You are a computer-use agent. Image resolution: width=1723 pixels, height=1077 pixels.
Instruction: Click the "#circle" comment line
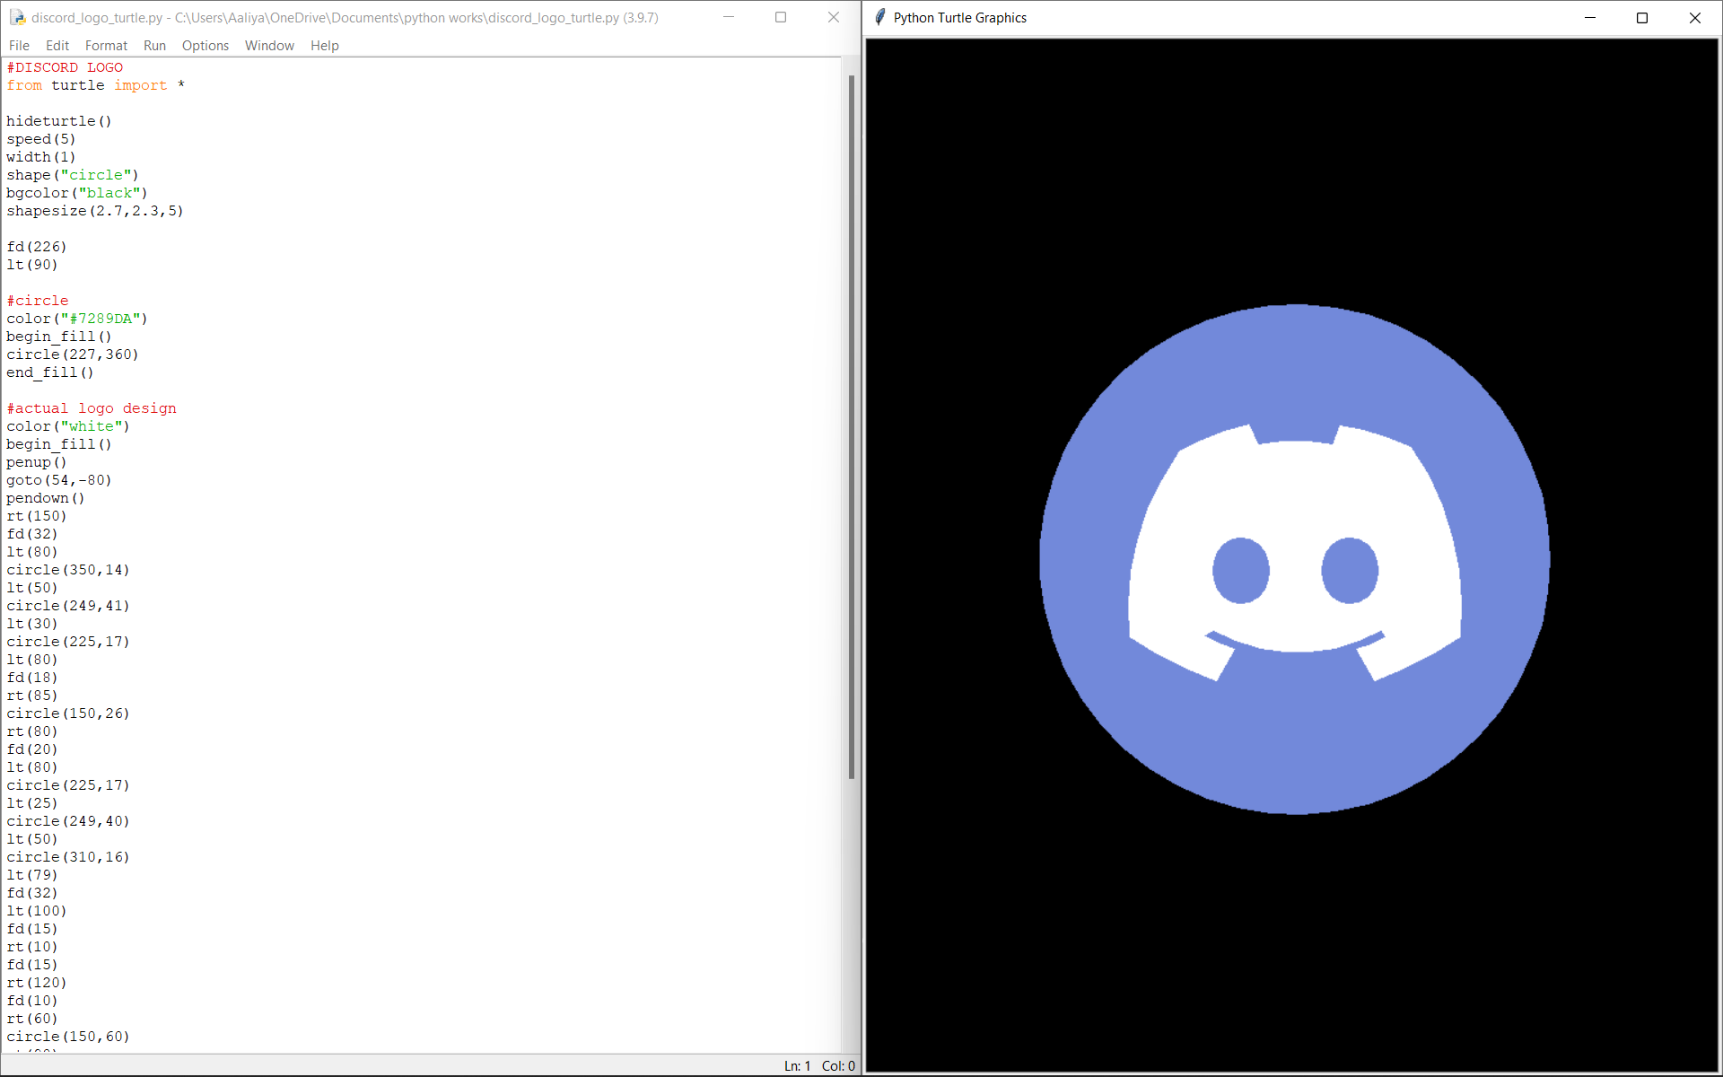(x=38, y=301)
